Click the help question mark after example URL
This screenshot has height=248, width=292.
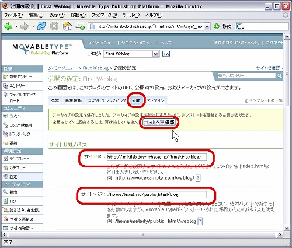(198, 178)
